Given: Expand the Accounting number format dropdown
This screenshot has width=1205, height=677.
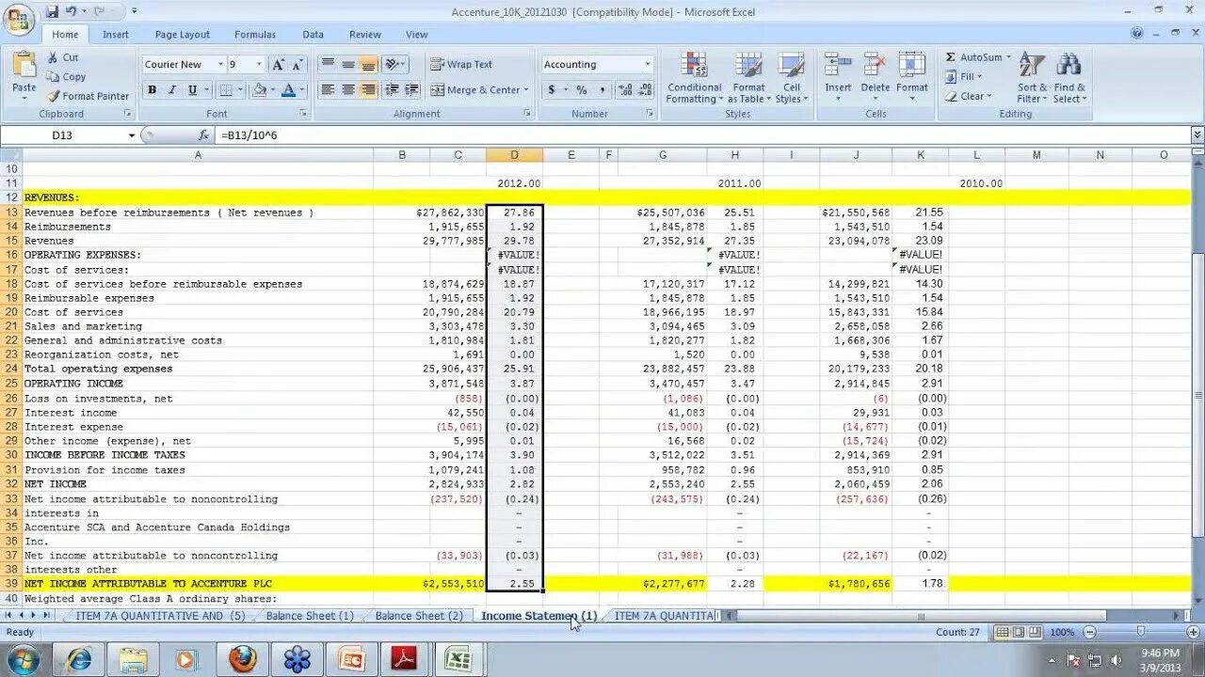Looking at the screenshot, I should (x=647, y=65).
